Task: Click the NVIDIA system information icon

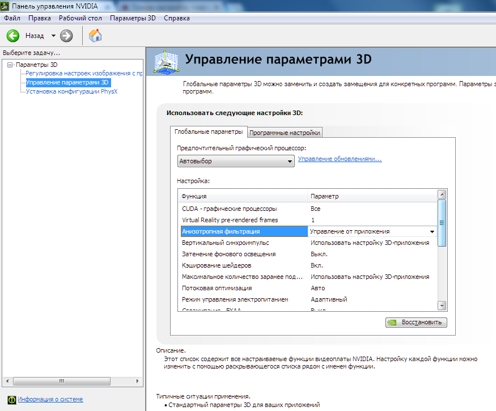Action: point(12,400)
